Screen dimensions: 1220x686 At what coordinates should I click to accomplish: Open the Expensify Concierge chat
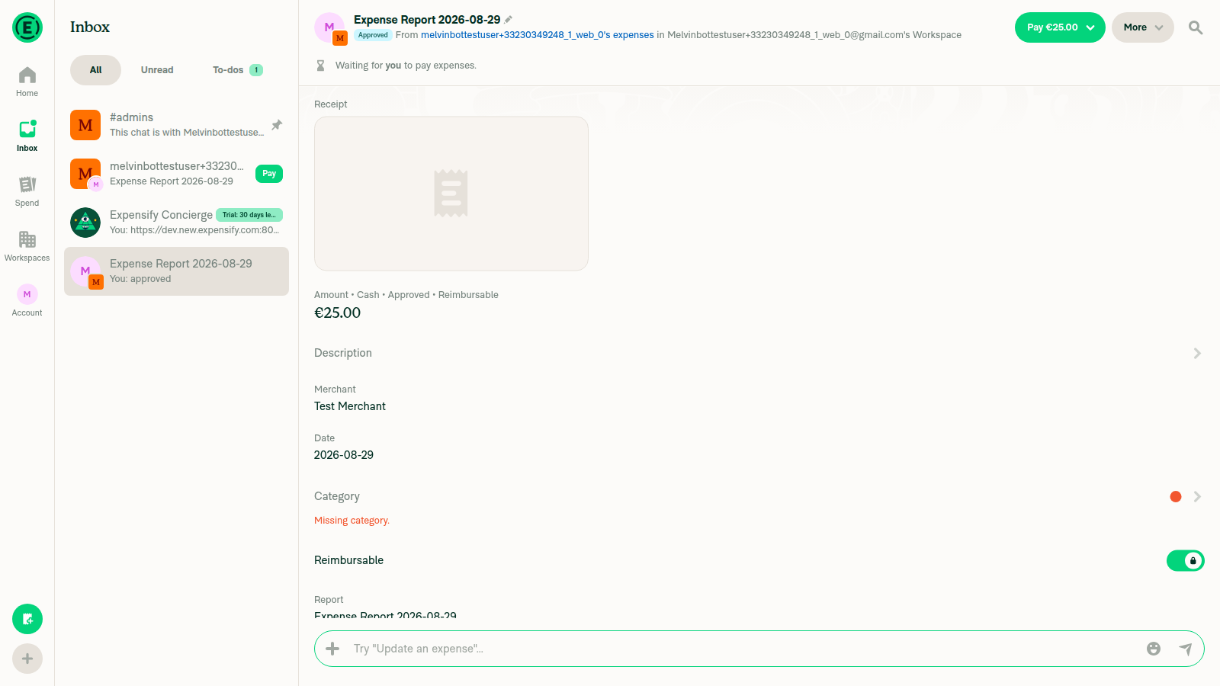(x=176, y=223)
